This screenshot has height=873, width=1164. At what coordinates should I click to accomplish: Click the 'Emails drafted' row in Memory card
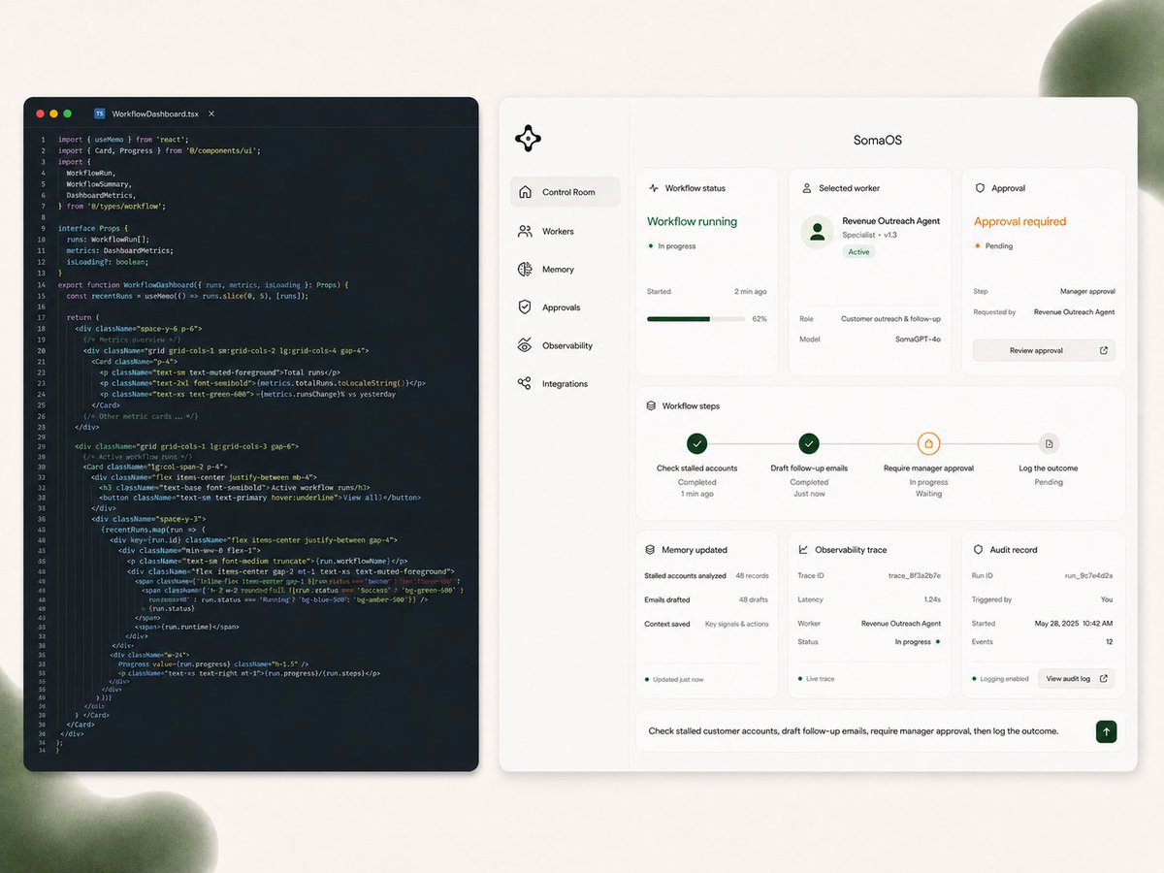[x=706, y=599]
